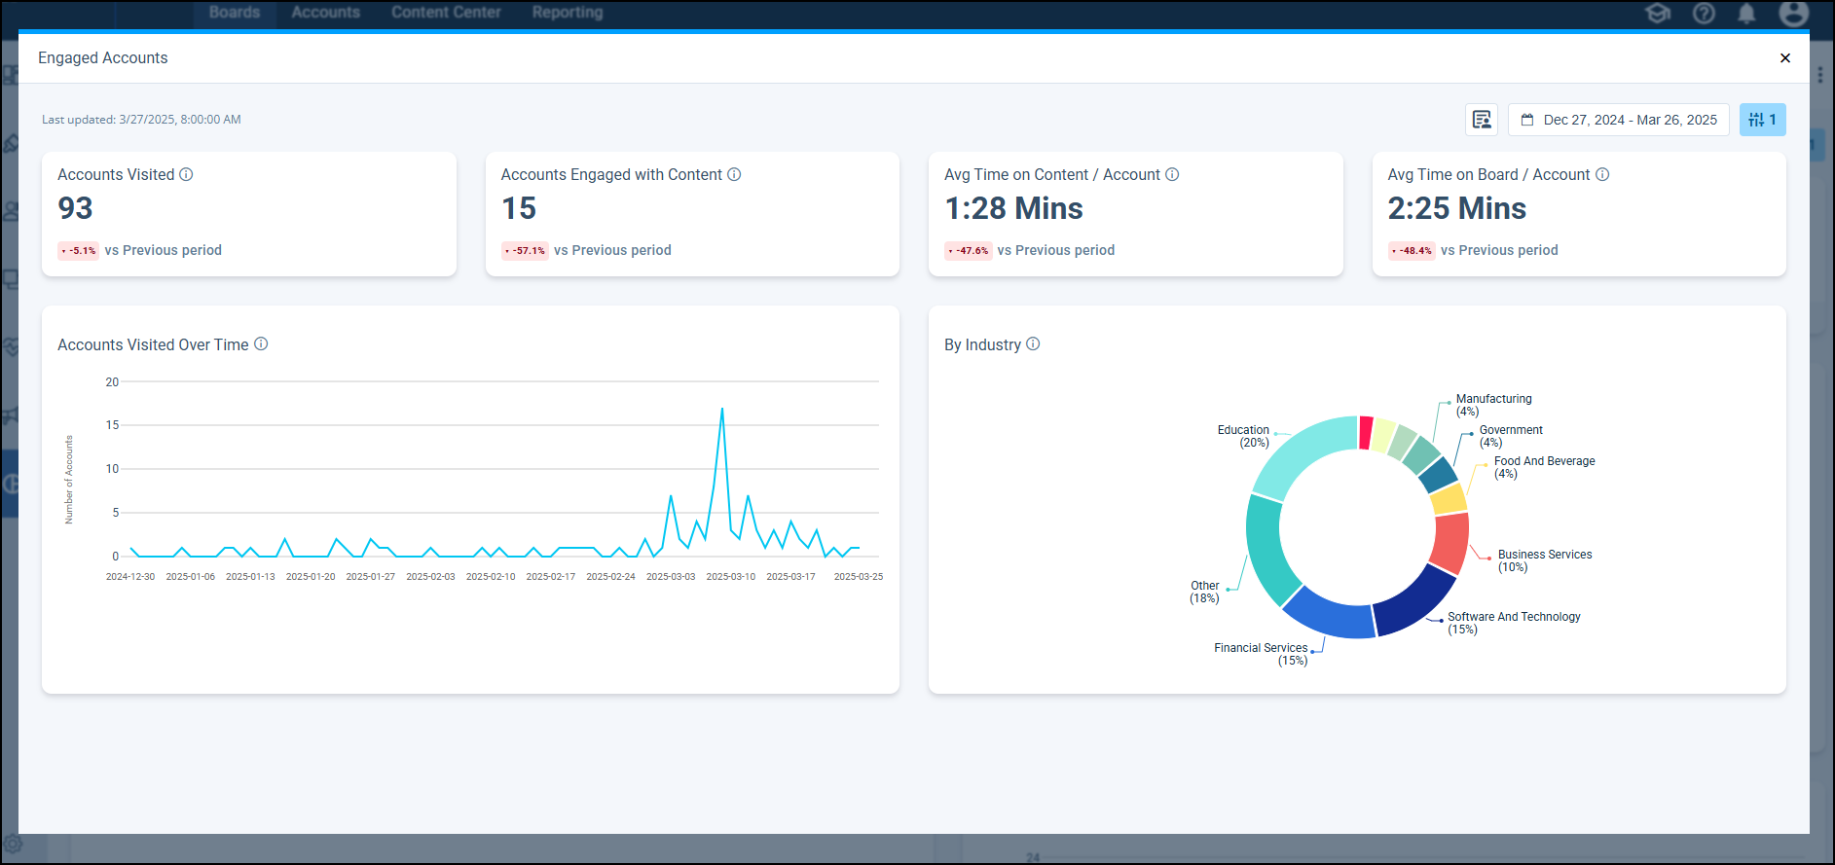Click info icon beside Accounts Visited Over Time
This screenshot has width=1835, height=865.
click(x=261, y=344)
